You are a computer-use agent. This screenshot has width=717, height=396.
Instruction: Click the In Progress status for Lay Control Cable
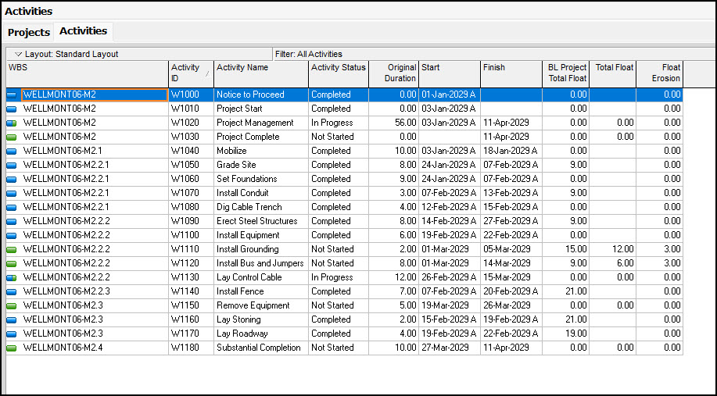pyautogui.click(x=332, y=278)
